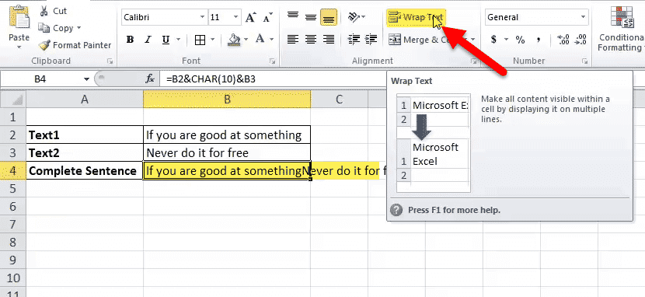Align text right in cell

[329, 39]
